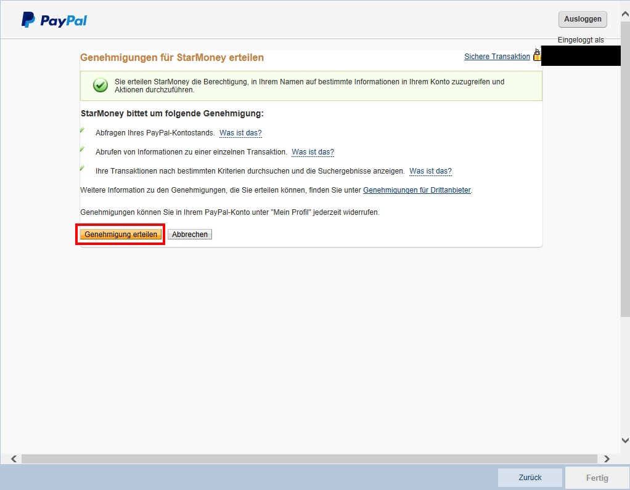Click the horizontal scrollbar left arrow
Viewport: 630px width, 490px height.
point(13,459)
